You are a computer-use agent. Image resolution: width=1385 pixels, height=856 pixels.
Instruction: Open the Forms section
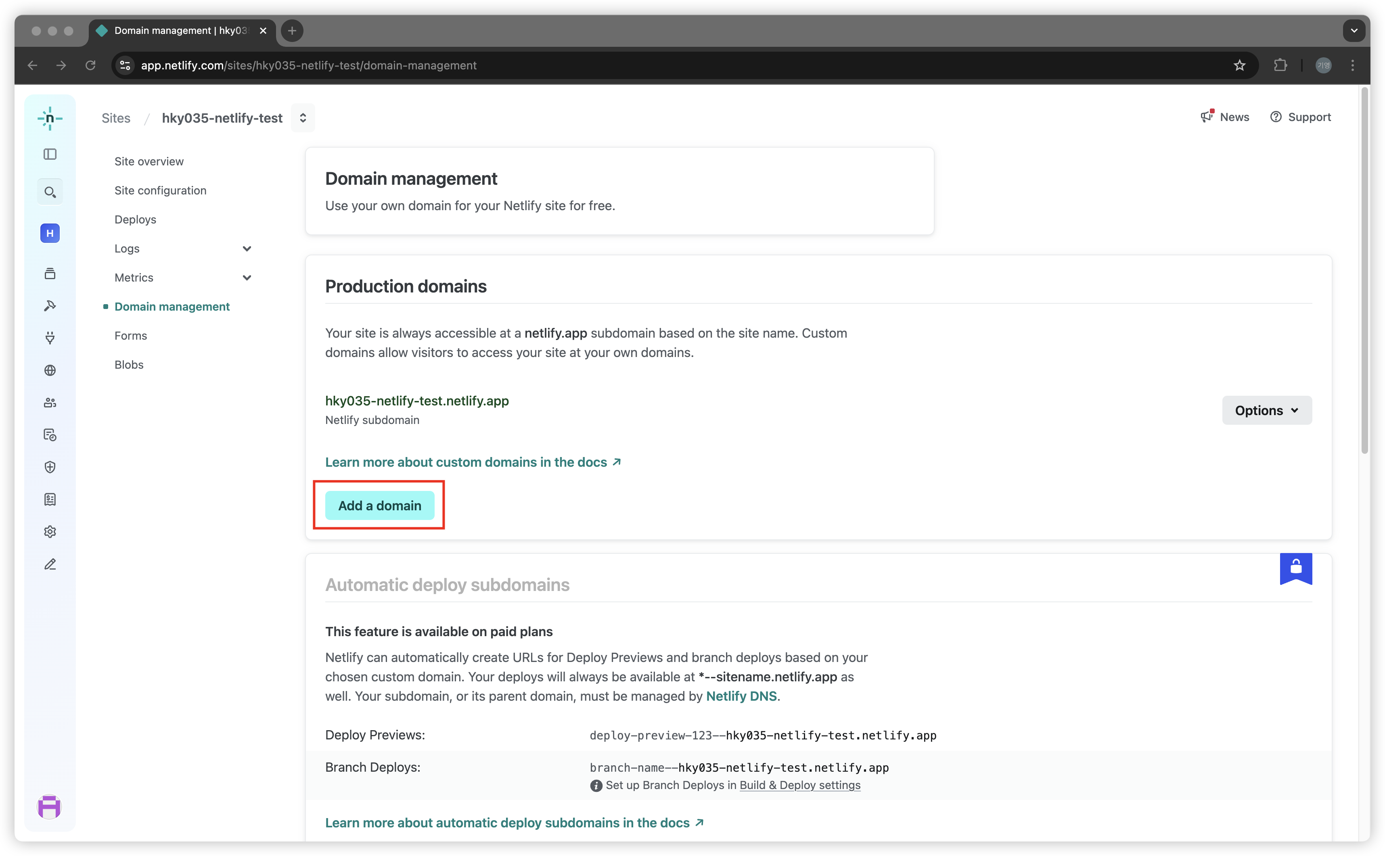[131, 336]
